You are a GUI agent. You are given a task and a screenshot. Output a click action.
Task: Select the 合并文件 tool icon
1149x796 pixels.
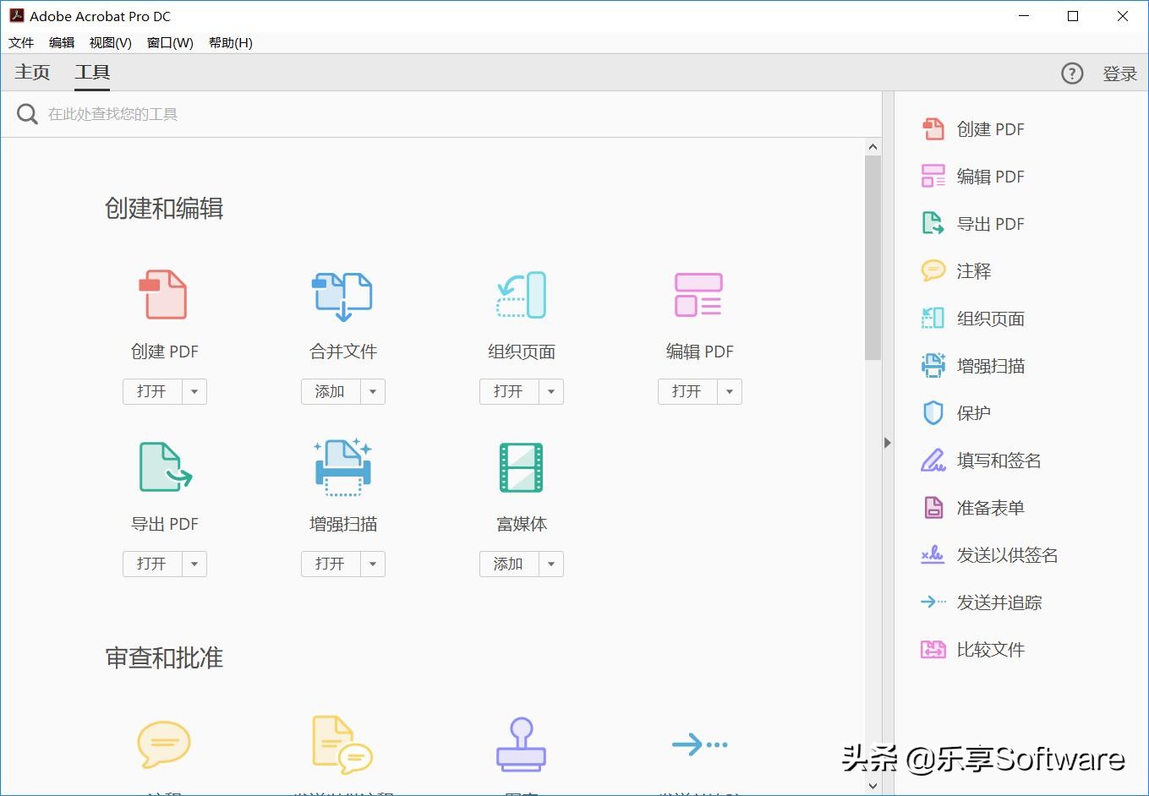tap(342, 295)
